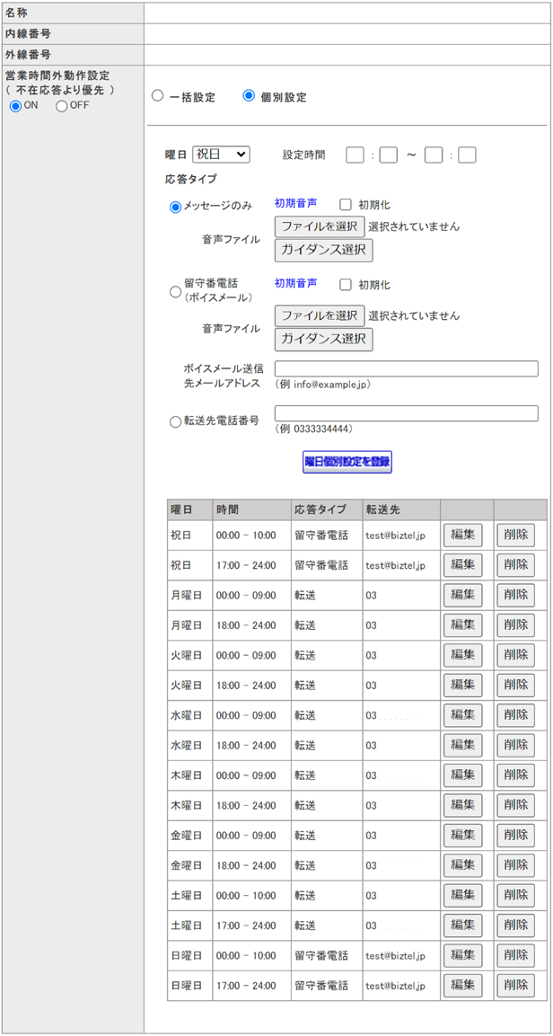Edit the 土曜日 17:00 - 24:00 entry
The image size is (553, 1036).
point(462,925)
